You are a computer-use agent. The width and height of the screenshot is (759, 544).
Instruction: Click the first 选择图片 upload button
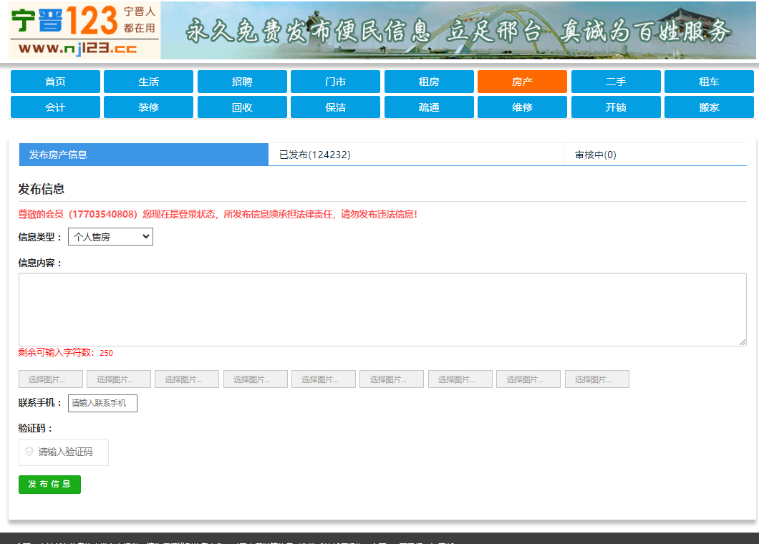tap(50, 379)
